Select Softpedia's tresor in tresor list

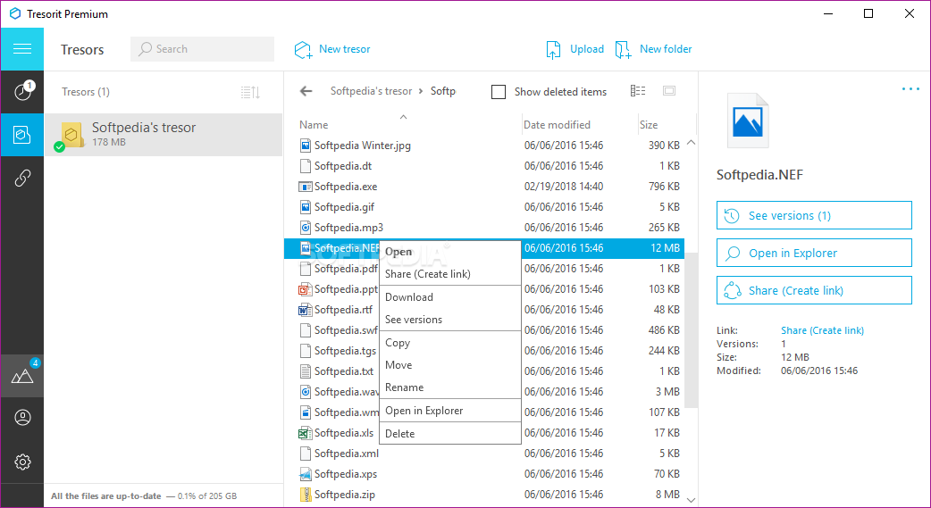(164, 135)
